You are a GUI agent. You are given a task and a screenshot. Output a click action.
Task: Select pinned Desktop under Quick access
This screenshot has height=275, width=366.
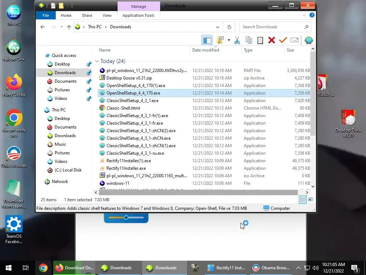point(62,64)
